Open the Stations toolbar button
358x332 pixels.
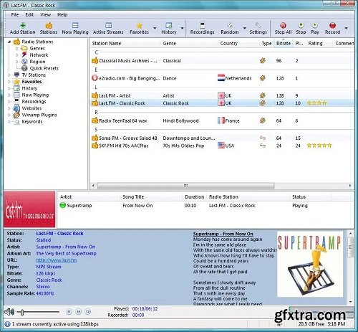[49, 28]
